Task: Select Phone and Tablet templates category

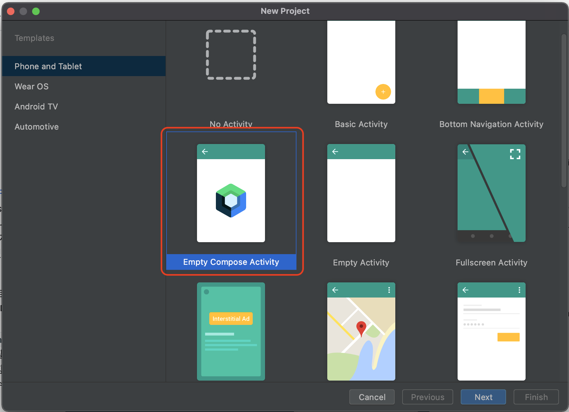Action: click(84, 66)
